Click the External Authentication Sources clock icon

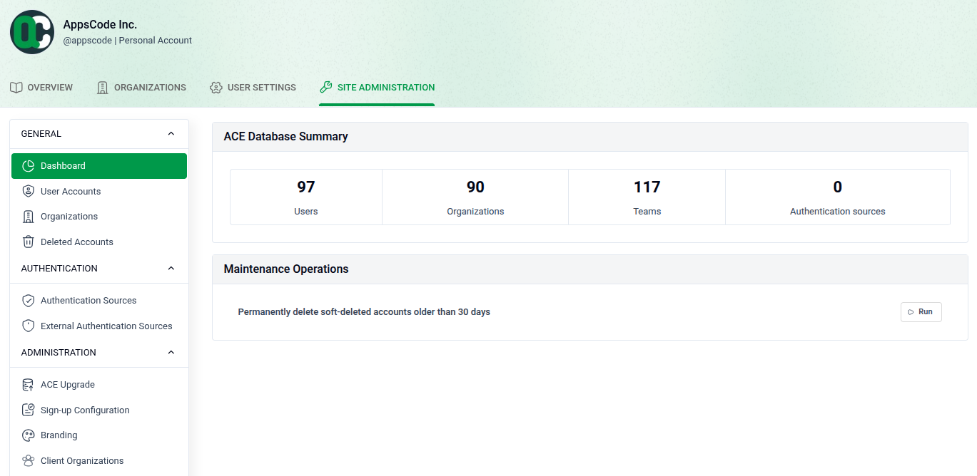28,326
